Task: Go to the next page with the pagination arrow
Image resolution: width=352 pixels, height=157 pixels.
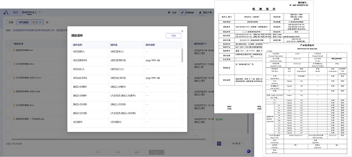Action: pyautogui.click(x=225, y=143)
